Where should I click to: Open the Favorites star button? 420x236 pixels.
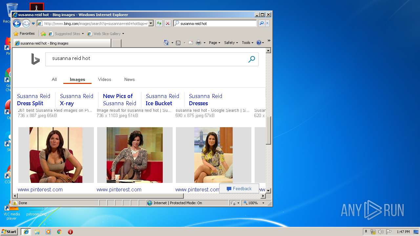click(24, 33)
